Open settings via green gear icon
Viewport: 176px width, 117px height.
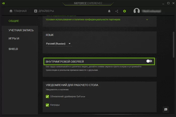(124, 11)
